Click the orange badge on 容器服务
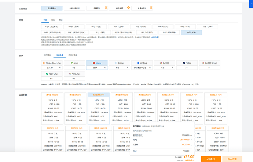The image size is (253, 162). pyautogui.click(x=106, y=7)
